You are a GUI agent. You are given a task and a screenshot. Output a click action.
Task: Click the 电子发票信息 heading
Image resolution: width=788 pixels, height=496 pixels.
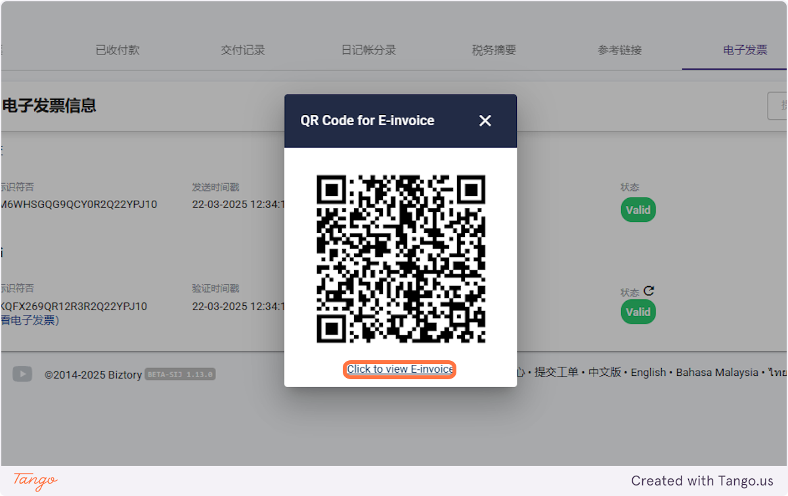(x=49, y=105)
